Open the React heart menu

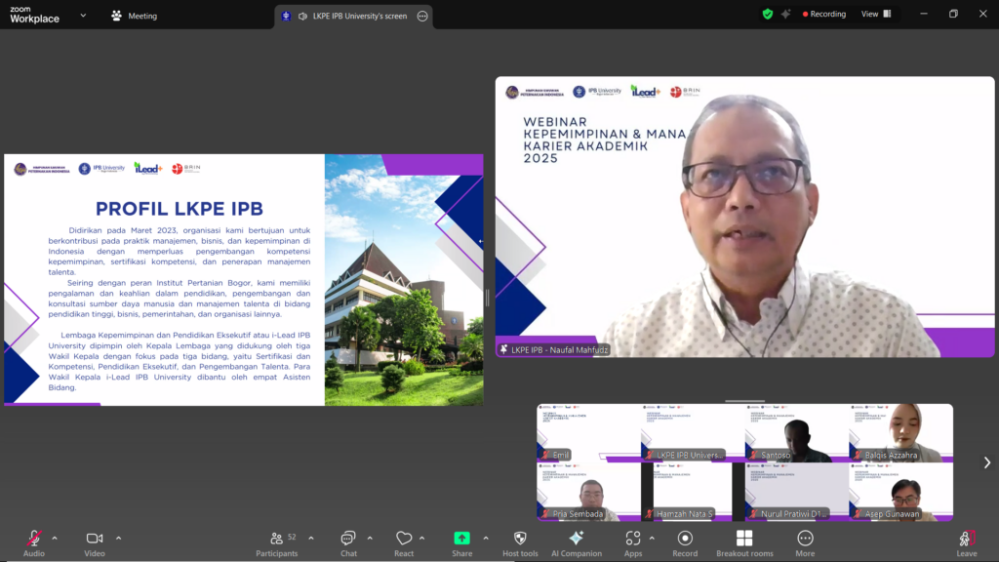coord(404,543)
